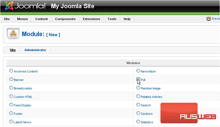
Task: Select the Banner radio button
Action: [x=11, y=79]
